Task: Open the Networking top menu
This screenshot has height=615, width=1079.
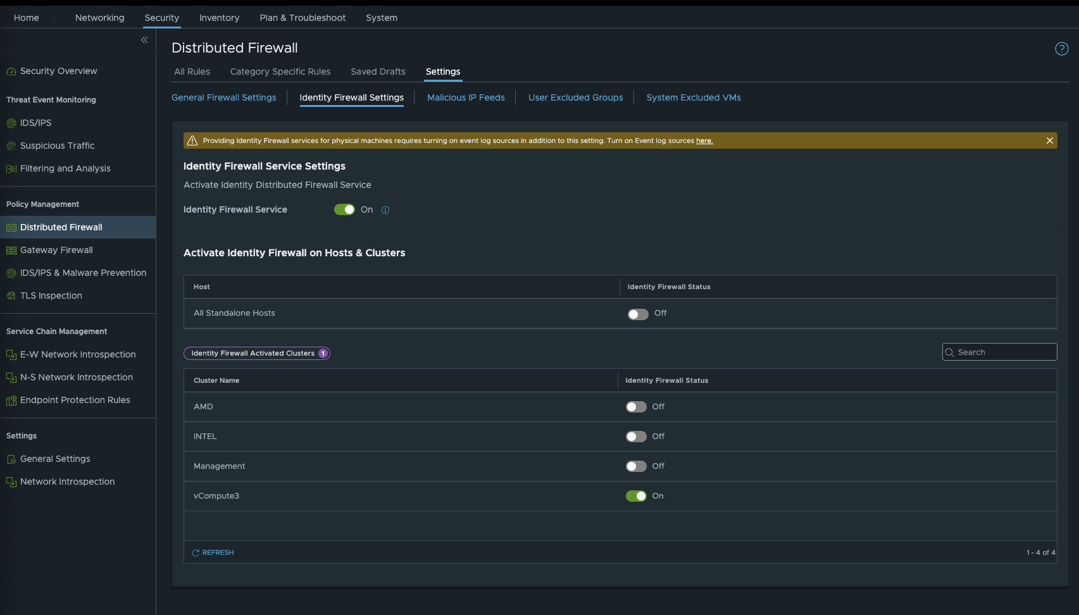Action: pos(99,18)
